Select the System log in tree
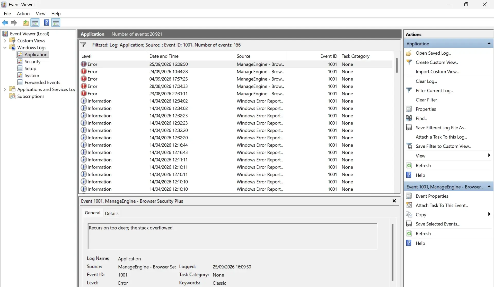Screen dimensions: 494x287 point(32,75)
